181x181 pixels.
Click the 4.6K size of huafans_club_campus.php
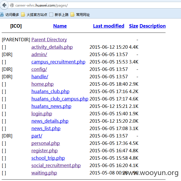tap(134, 99)
